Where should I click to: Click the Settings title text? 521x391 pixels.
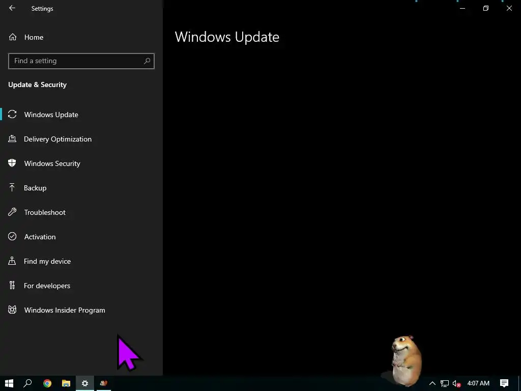coord(42,9)
